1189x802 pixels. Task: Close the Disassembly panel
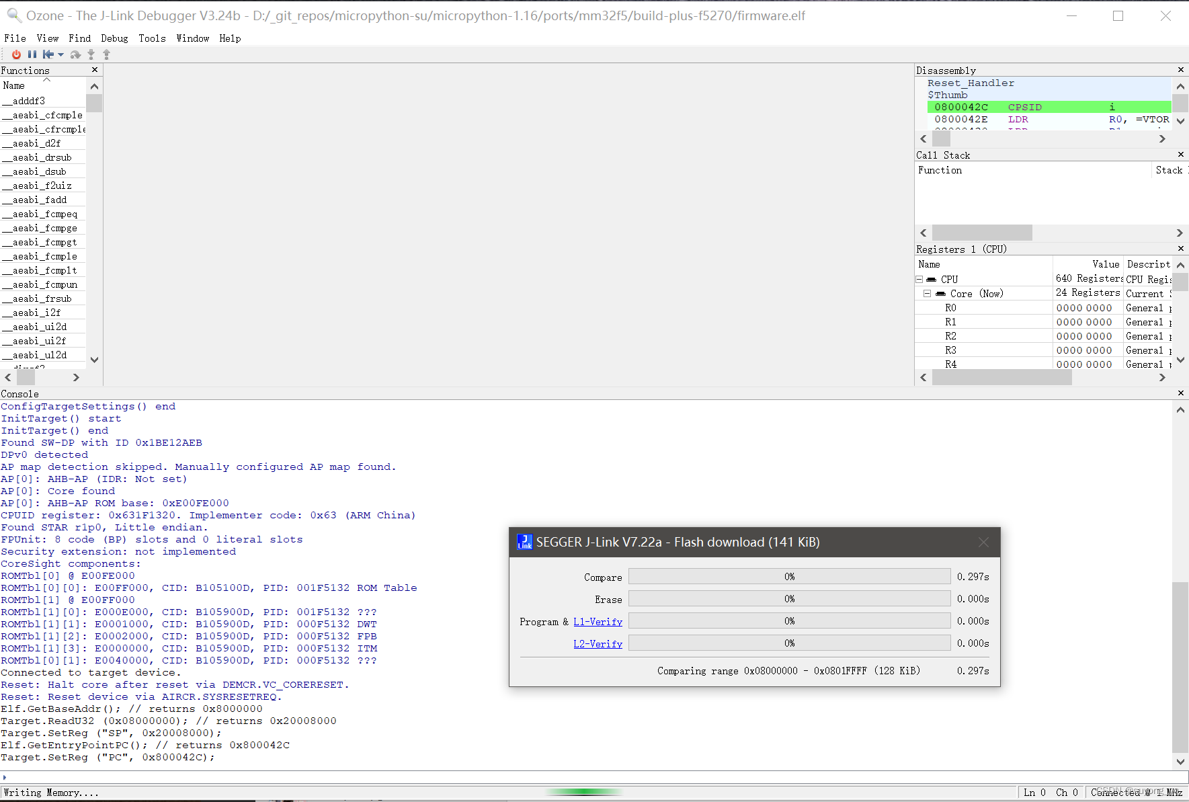(1181, 70)
